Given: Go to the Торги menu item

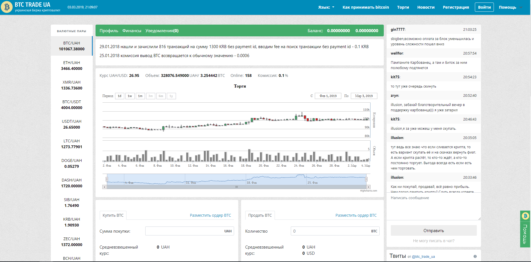Looking at the screenshot, I should [403, 7].
